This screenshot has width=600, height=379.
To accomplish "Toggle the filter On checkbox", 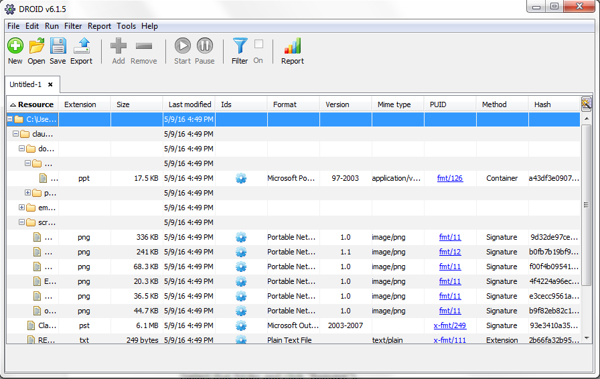I will [x=258, y=44].
